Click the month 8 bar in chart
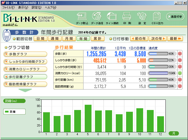 (x=119, y=123)
